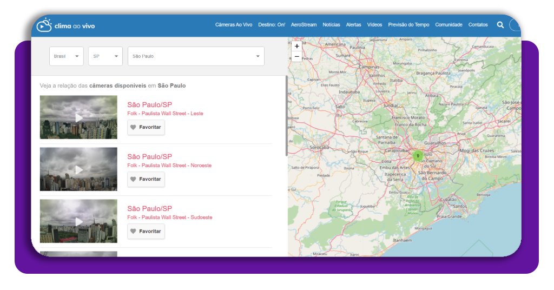Click the Folk - Paulista Wall Street - Leste link
Viewport: 554px width, 290px height.
coord(165,114)
